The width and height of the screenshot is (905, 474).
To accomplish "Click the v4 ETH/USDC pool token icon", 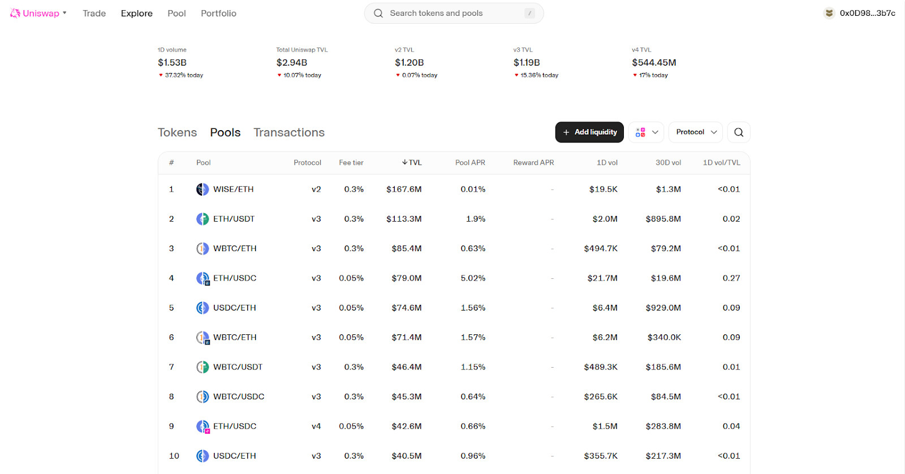I will click(x=202, y=426).
